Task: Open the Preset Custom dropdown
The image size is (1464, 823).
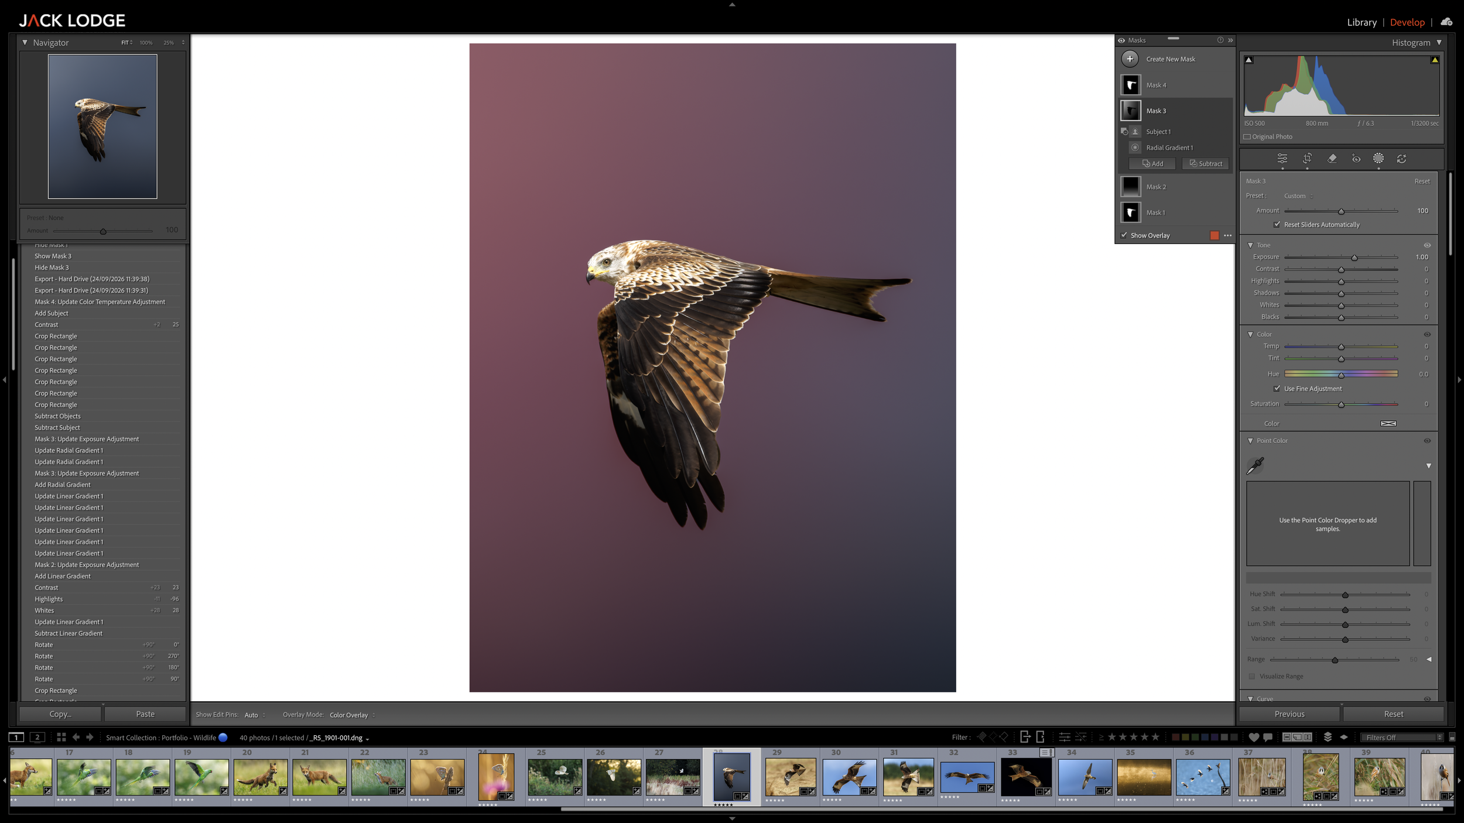Action: coord(1298,196)
